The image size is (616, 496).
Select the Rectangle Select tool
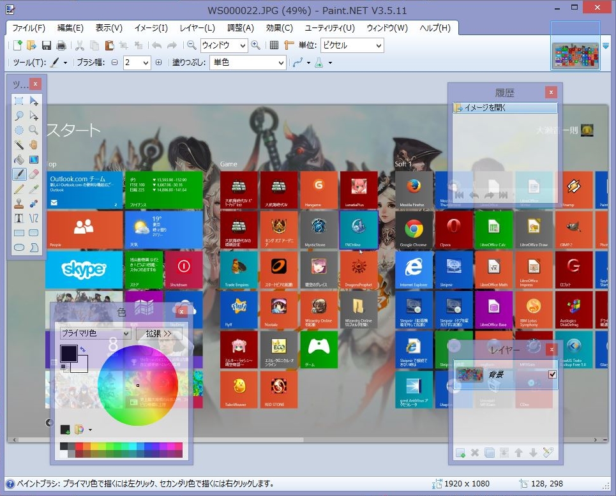19,100
